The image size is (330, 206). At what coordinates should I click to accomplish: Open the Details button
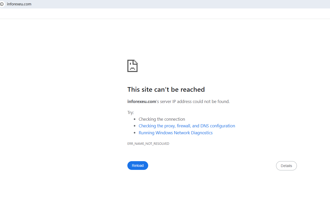(286, 166)
